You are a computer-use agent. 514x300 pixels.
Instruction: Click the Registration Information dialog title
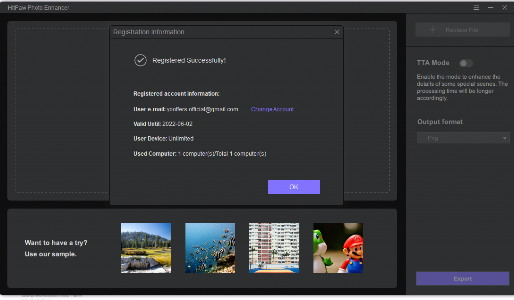[x=149, y=32]
